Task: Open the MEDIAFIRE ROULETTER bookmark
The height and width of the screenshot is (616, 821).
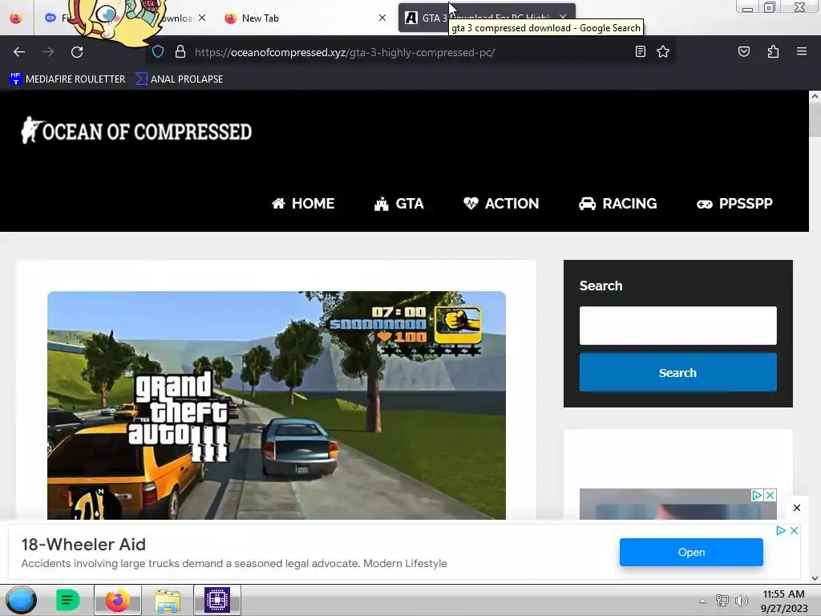Action: point(67,79)
